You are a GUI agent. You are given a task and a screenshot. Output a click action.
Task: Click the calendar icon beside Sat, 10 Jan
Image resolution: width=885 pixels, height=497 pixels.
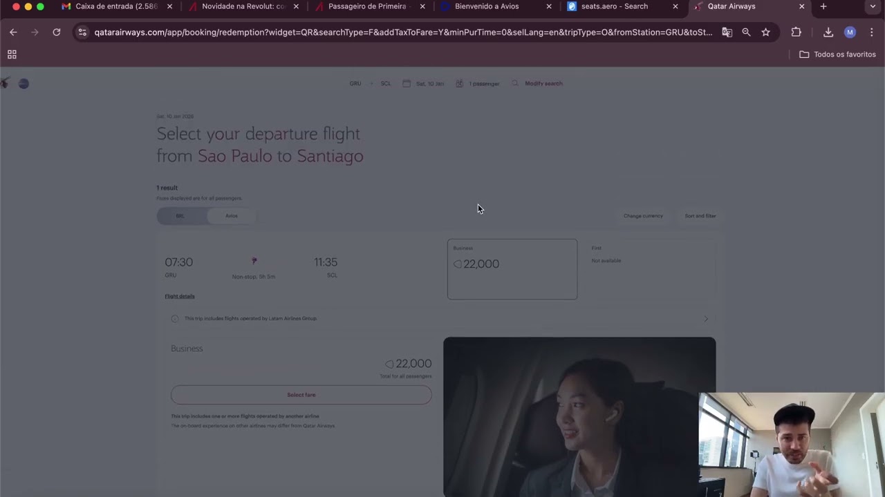pyautogui.click(x=407, y=84)
